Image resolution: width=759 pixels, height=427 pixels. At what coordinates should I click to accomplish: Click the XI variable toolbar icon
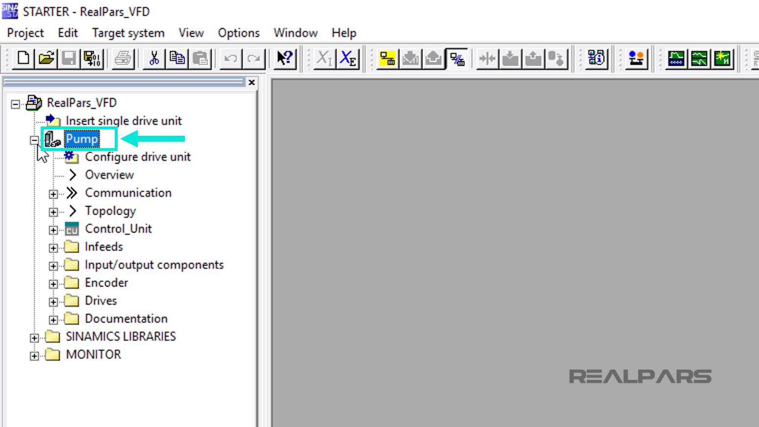(324, 58)
